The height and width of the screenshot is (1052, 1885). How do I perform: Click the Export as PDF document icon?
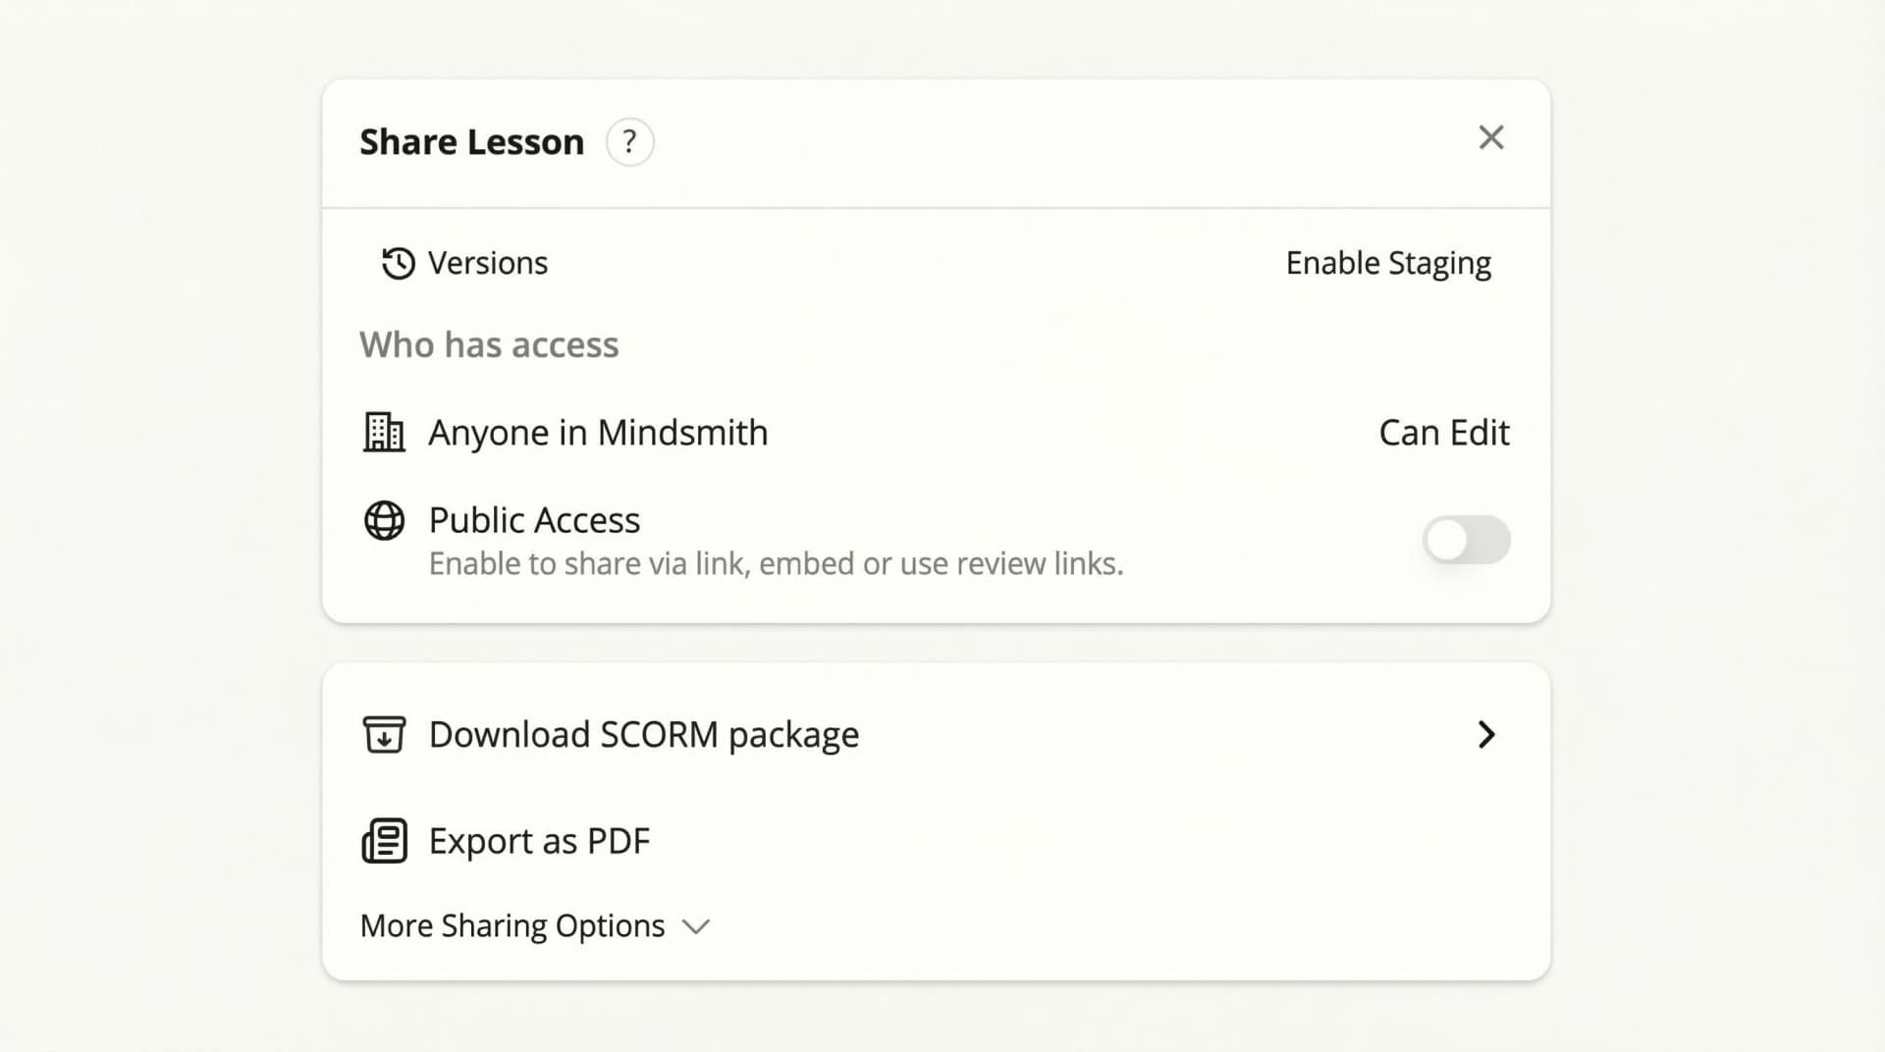click(384, 841)
